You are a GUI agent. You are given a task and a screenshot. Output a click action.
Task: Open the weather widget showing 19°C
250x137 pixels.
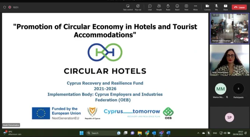[12, 133]
